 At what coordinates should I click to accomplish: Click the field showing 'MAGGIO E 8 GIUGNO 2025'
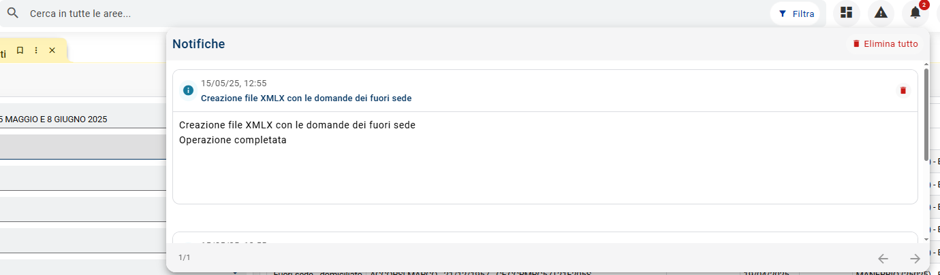coord(82,119)
